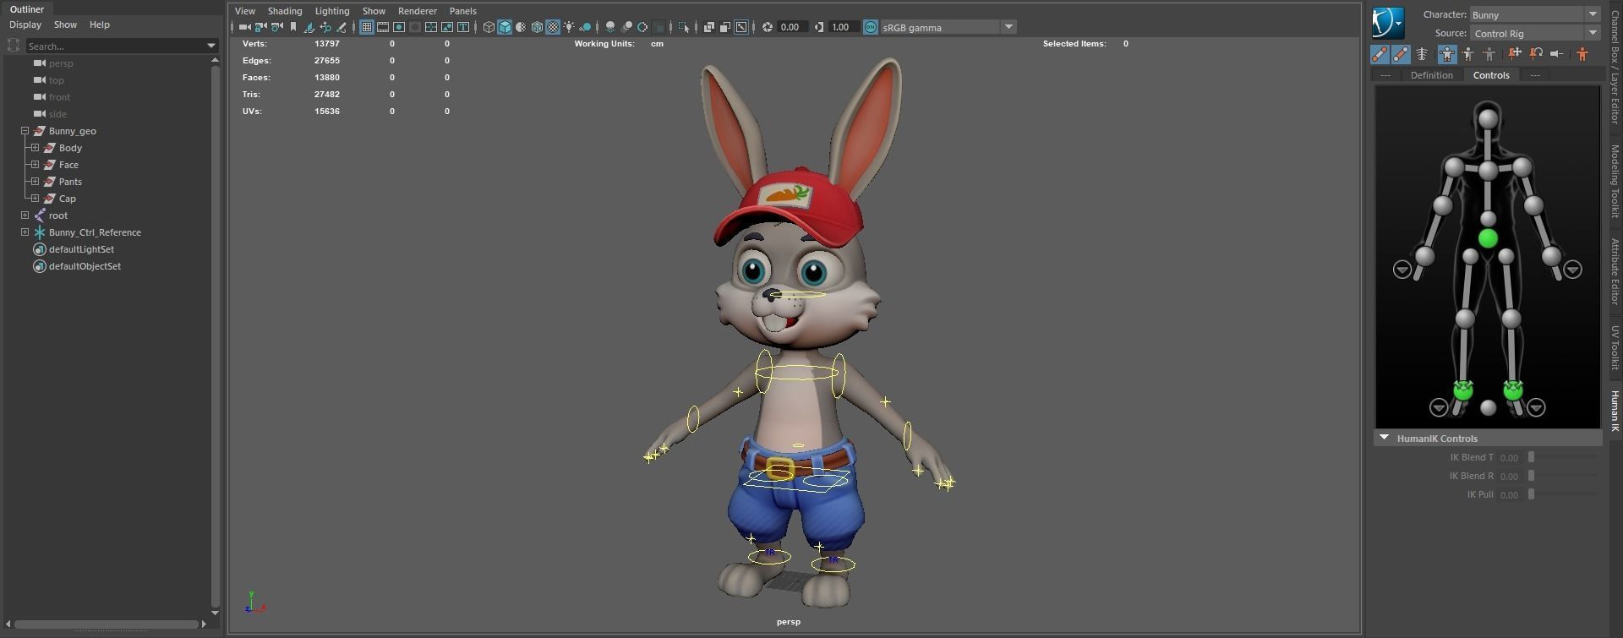Click the Pin Rotation icon

tap(1536, 54)
